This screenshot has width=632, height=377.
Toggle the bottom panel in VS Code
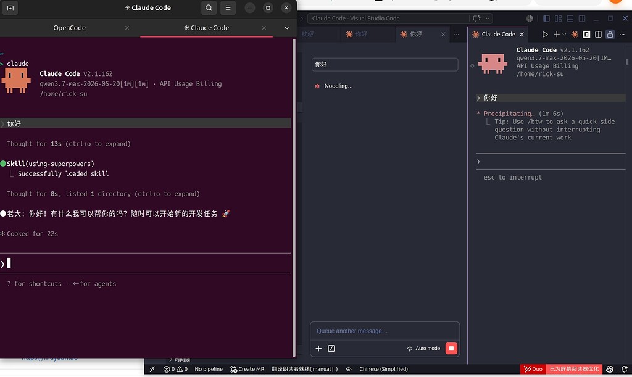[x=570, y=18]
